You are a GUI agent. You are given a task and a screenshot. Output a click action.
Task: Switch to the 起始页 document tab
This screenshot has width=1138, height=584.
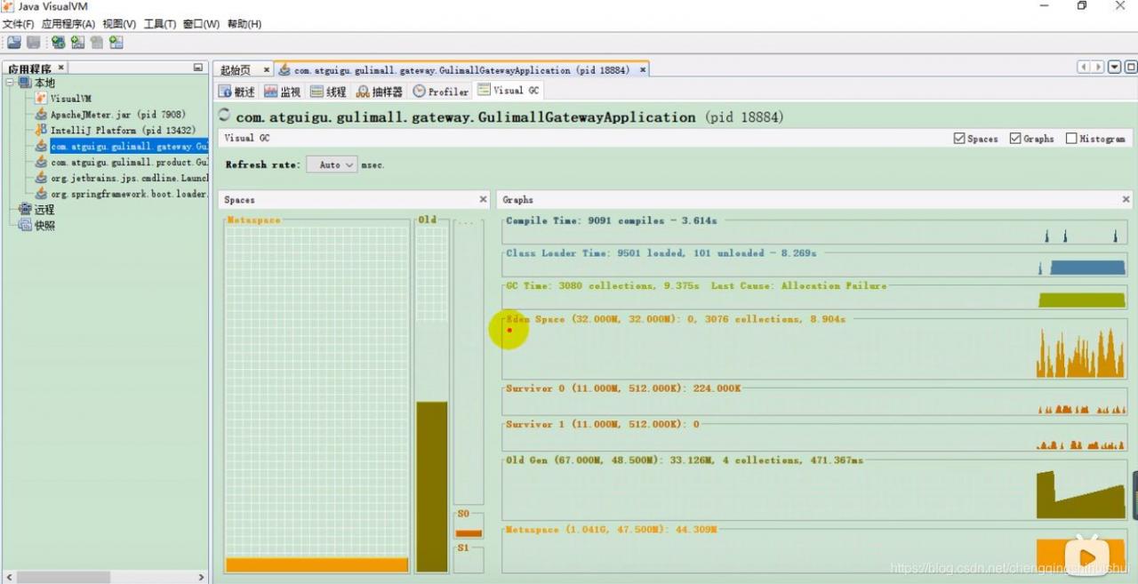[235, 69]
